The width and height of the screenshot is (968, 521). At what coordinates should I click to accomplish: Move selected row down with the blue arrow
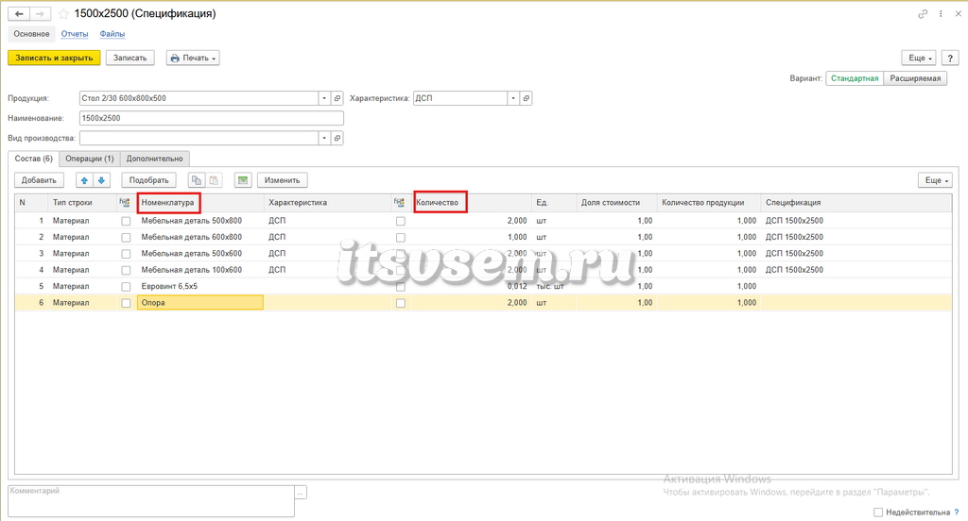click(x=101, y=180)
